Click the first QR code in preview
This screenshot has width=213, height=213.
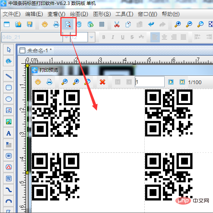pos(56,113)
